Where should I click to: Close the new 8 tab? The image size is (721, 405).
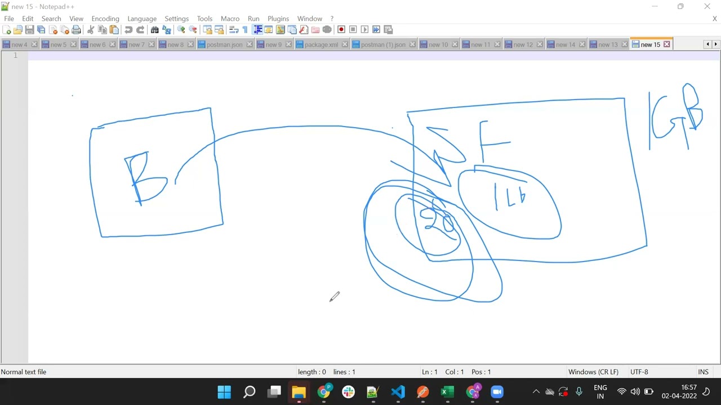coord(190,44)
